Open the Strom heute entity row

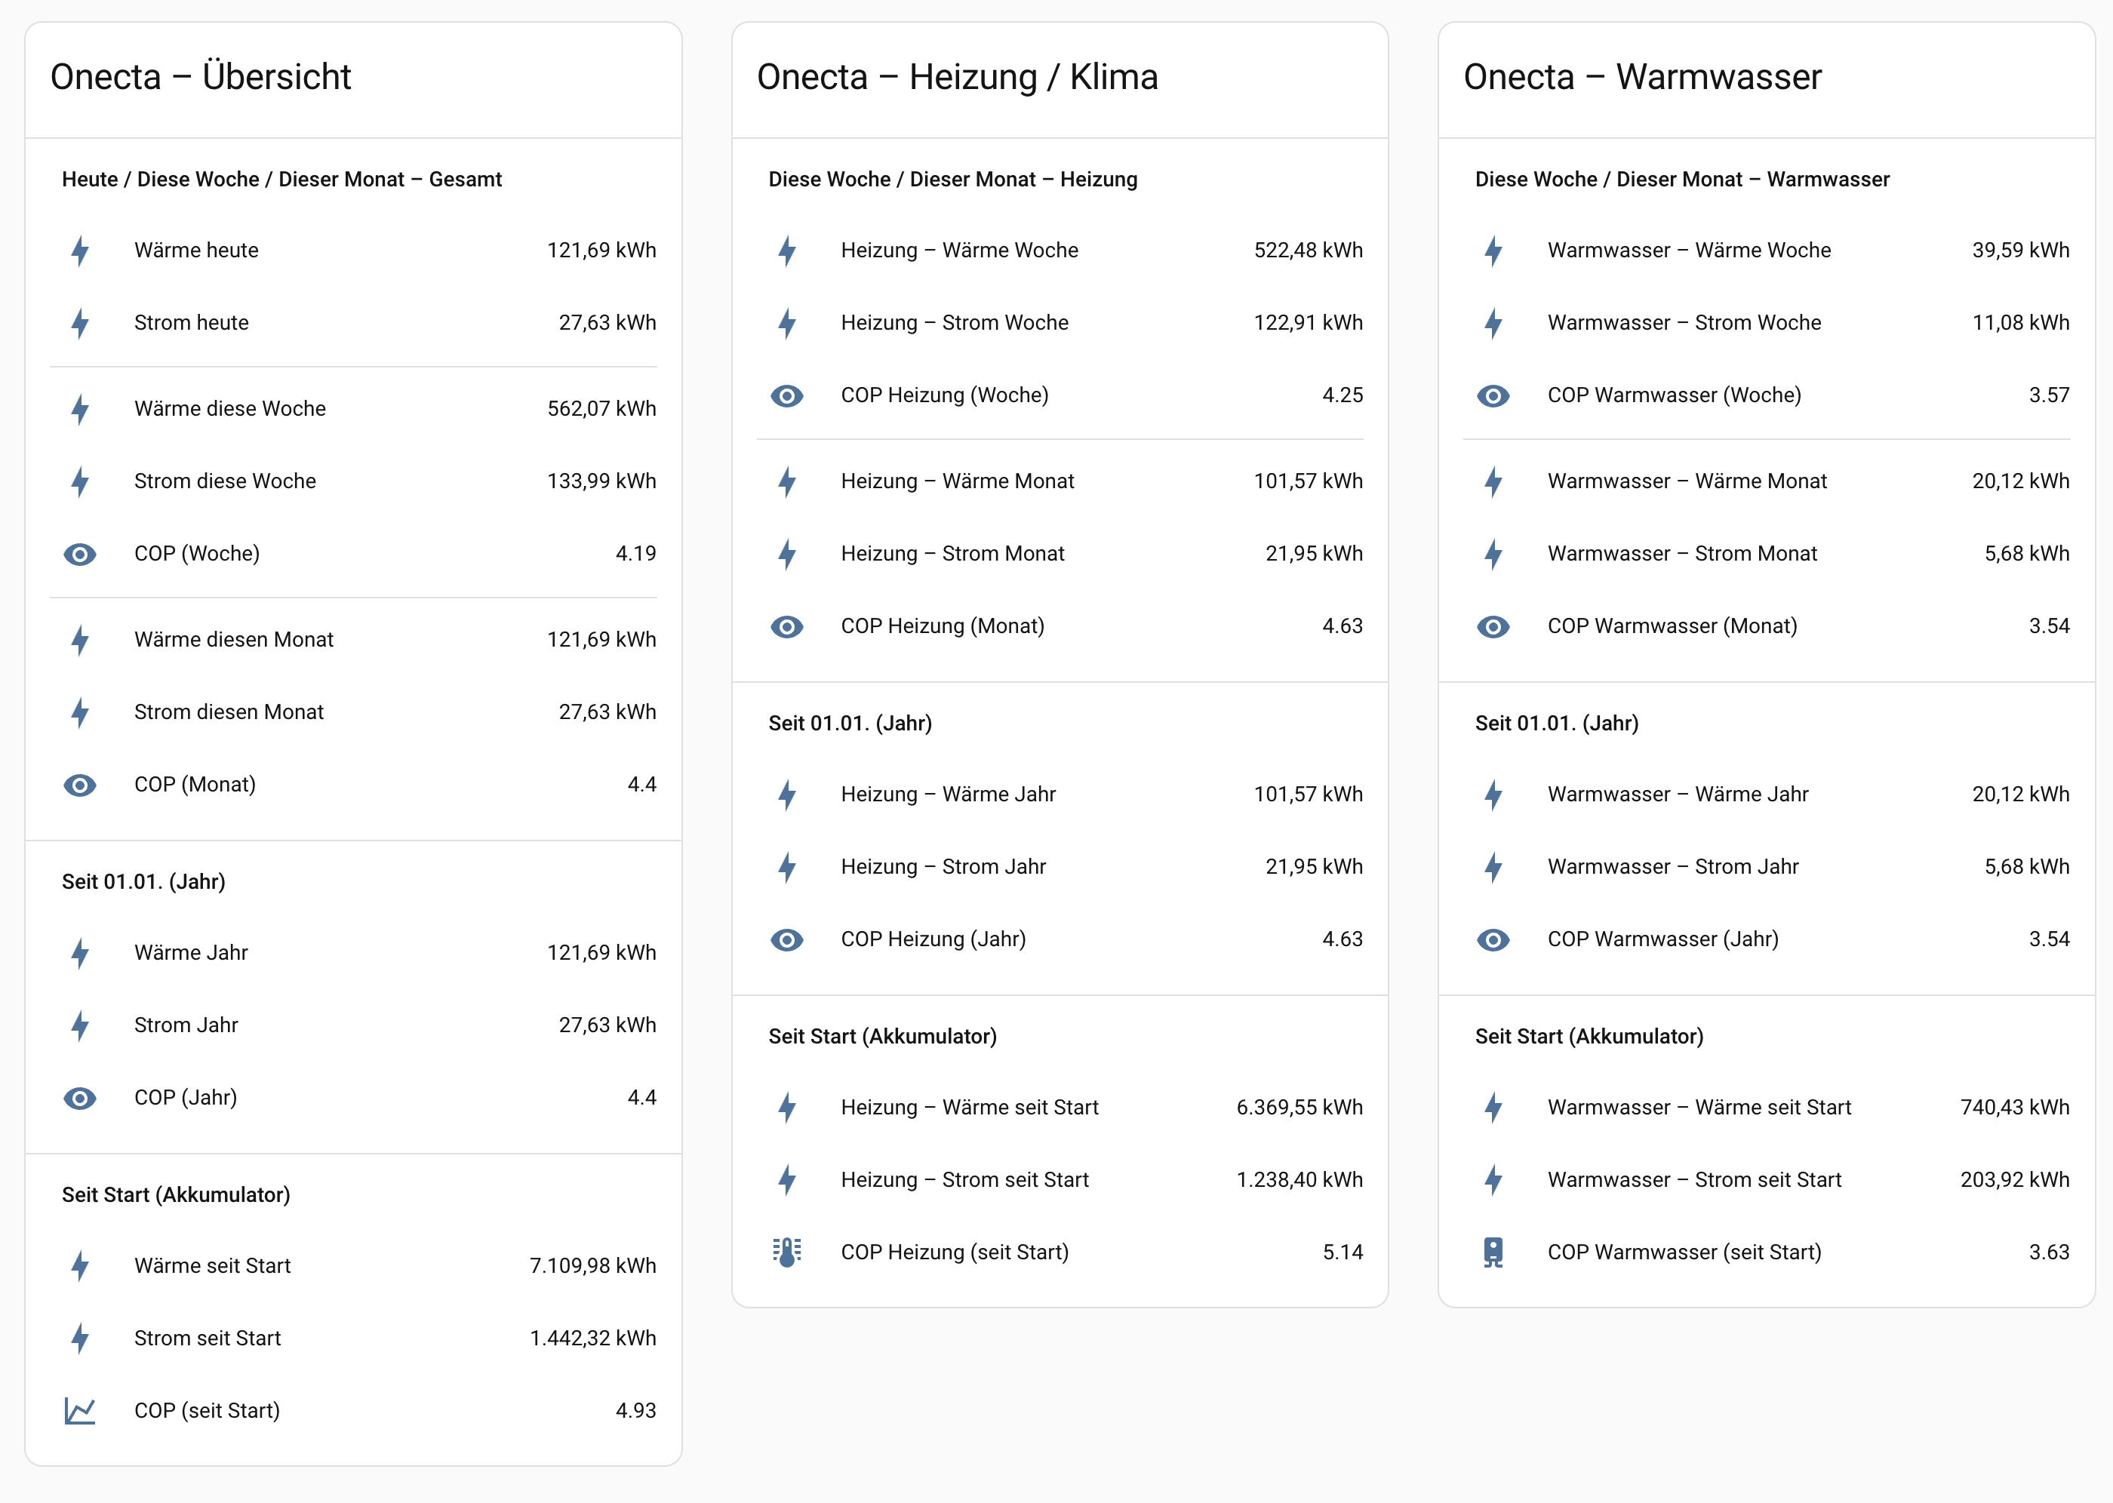coord(192,323)
